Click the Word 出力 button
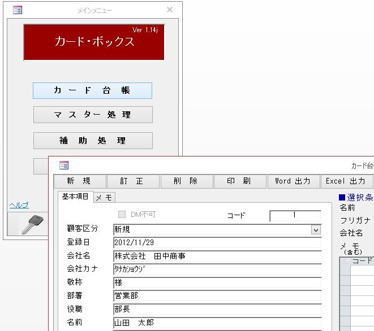Screen dimensions: 374x331 (294, 181)
